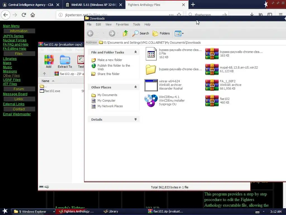Click the Back arrow in Downloads explorer toolbar
This screenshot has height=215, width=286.
pos(90,33)
